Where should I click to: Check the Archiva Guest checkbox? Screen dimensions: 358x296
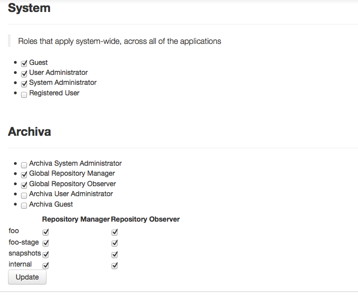24,205
